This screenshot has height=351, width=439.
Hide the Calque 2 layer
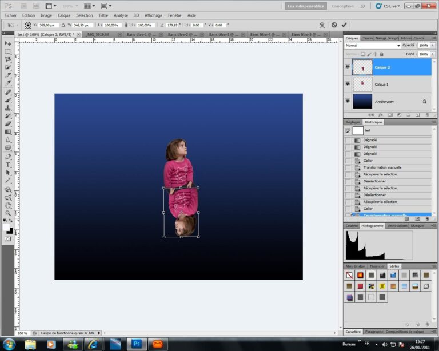point(348,67)
